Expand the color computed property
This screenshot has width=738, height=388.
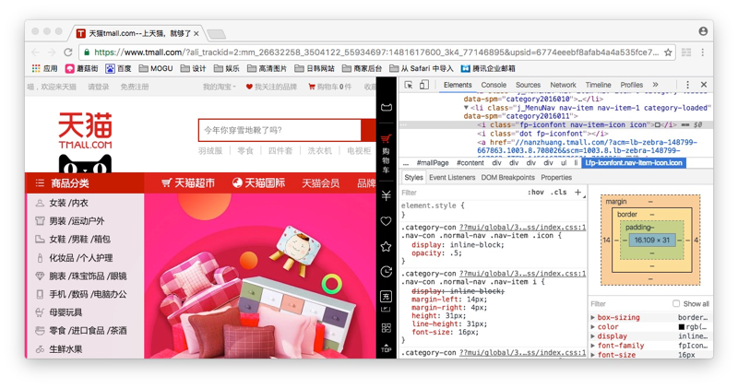(x=593, y=327)
